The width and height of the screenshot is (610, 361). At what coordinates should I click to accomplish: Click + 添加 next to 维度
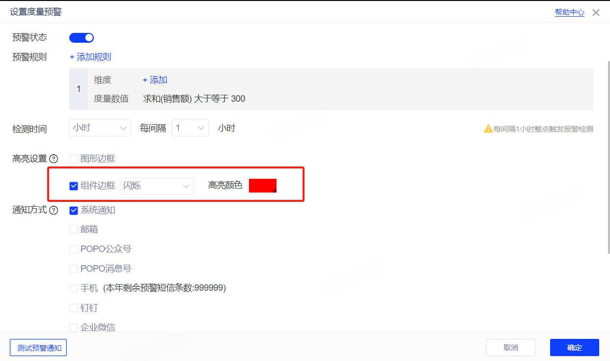(155, 80)
